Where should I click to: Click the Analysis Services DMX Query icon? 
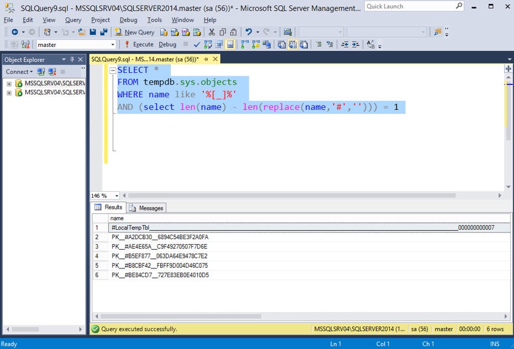click(x=186, y=32)
